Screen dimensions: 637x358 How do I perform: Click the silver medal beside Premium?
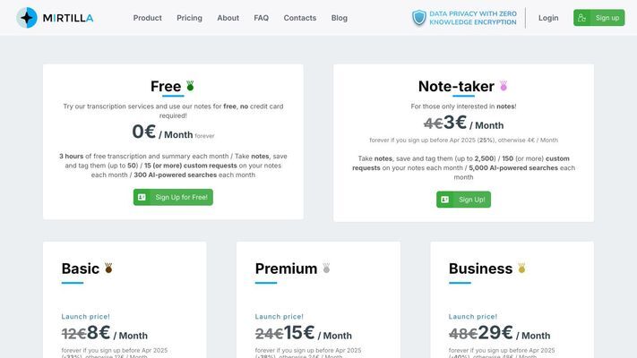tap(326, 268)
